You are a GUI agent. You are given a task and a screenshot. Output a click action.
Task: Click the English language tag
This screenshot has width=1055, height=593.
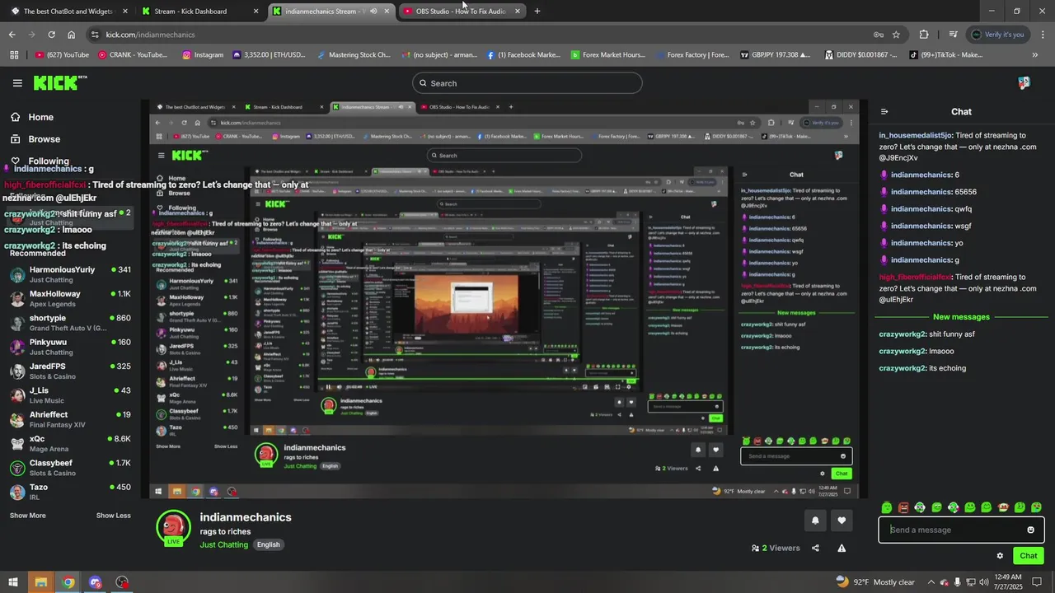(269, 544)
